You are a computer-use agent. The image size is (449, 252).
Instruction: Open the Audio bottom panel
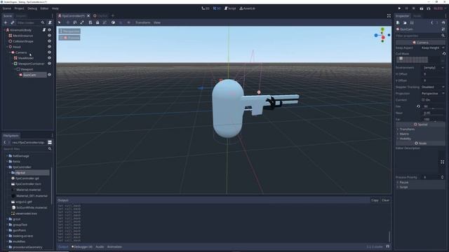click(x=100, y=246)
